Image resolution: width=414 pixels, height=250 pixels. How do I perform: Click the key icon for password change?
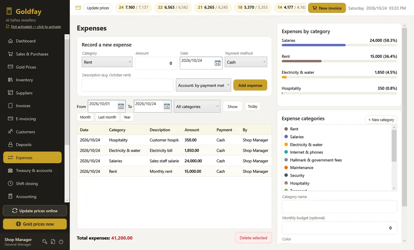45,242
